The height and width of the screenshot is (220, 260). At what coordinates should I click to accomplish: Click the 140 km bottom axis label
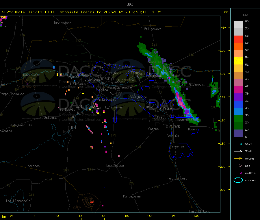[x=196, y=216]
